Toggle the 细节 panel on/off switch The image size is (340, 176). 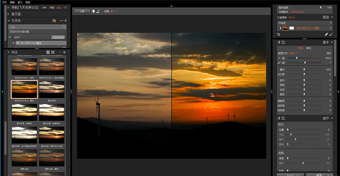click(x=279, y=118)
